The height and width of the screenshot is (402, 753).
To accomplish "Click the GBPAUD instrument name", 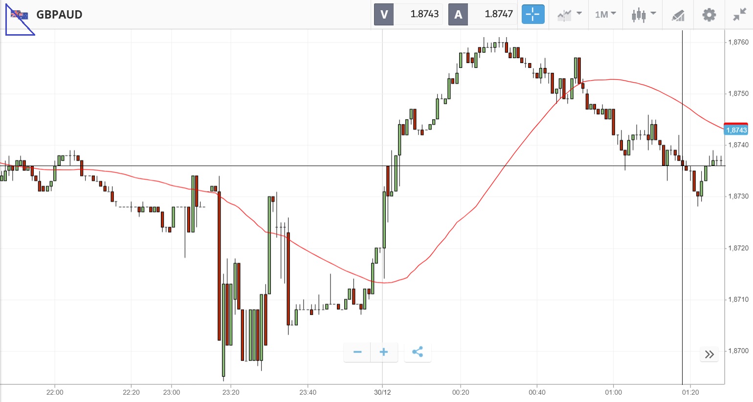I will [x=59, y=15].
